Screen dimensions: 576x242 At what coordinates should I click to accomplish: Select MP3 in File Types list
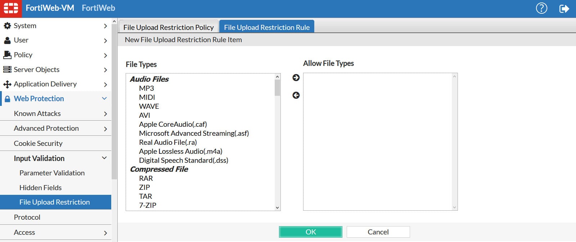[147, 88]
